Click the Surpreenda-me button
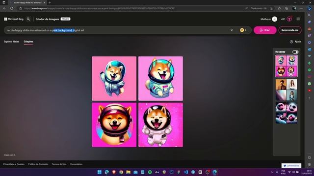The width and height of the screenshot is (314, 176). click(x=290, y=30)
